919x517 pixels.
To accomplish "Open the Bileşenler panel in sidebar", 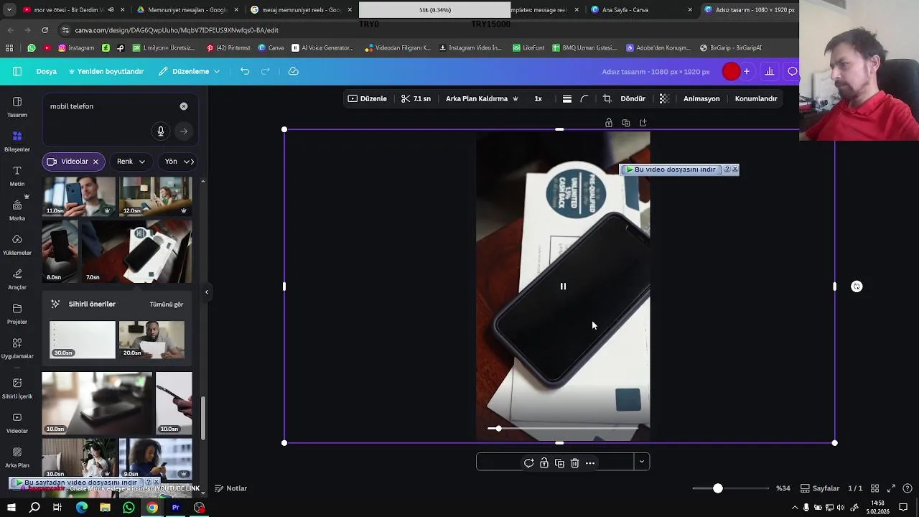I will [17, 141].
